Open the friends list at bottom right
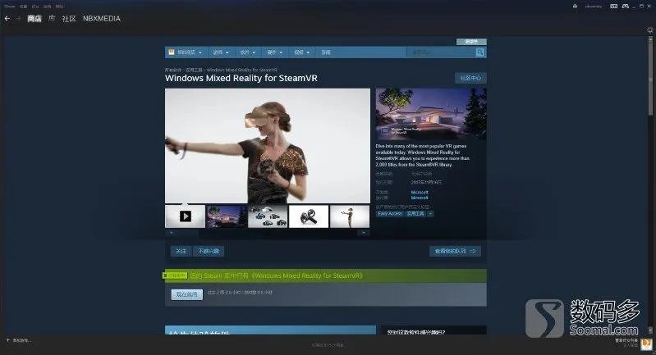656x355 pixels. 626,343
